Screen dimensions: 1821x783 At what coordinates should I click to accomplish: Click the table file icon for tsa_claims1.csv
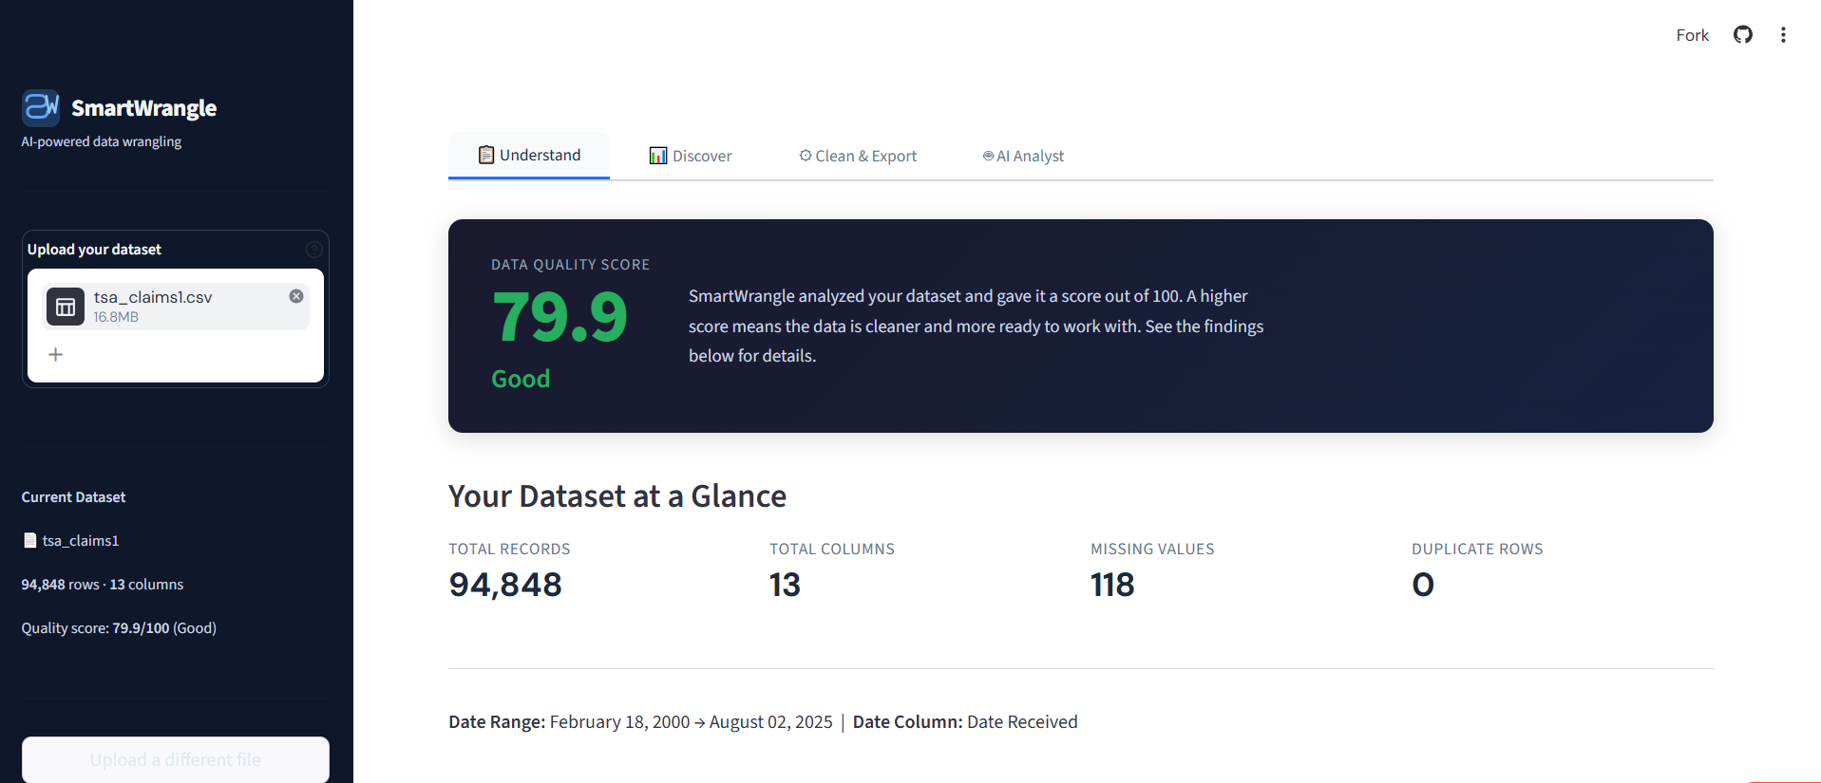[x=66, y=307]
